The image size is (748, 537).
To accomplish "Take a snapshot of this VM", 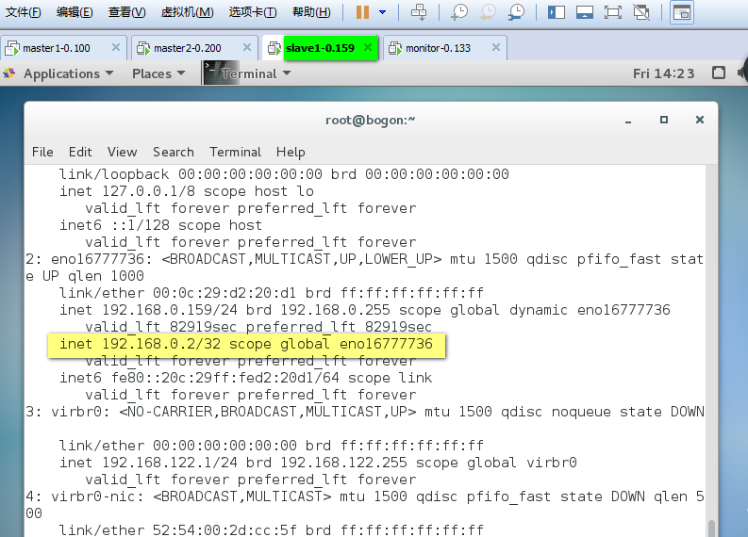I will [459, 12].
